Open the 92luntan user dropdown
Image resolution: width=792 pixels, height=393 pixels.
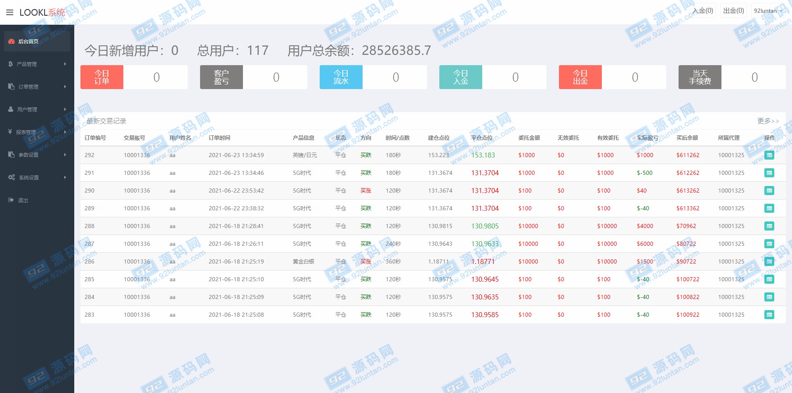[768, 11]
